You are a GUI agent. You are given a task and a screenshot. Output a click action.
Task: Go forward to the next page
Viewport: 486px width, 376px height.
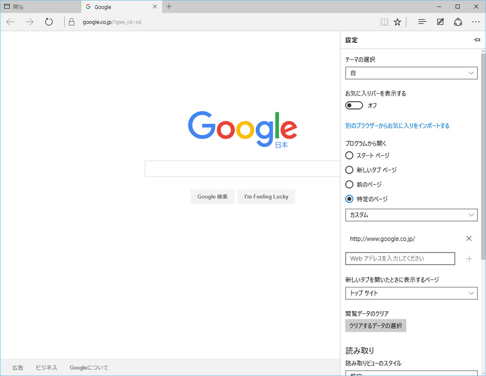click(30, 22)
